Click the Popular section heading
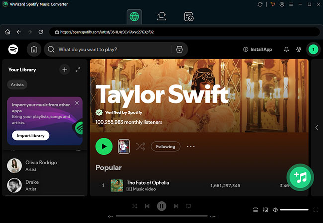 pyautogui.click(x=109, y=168)
